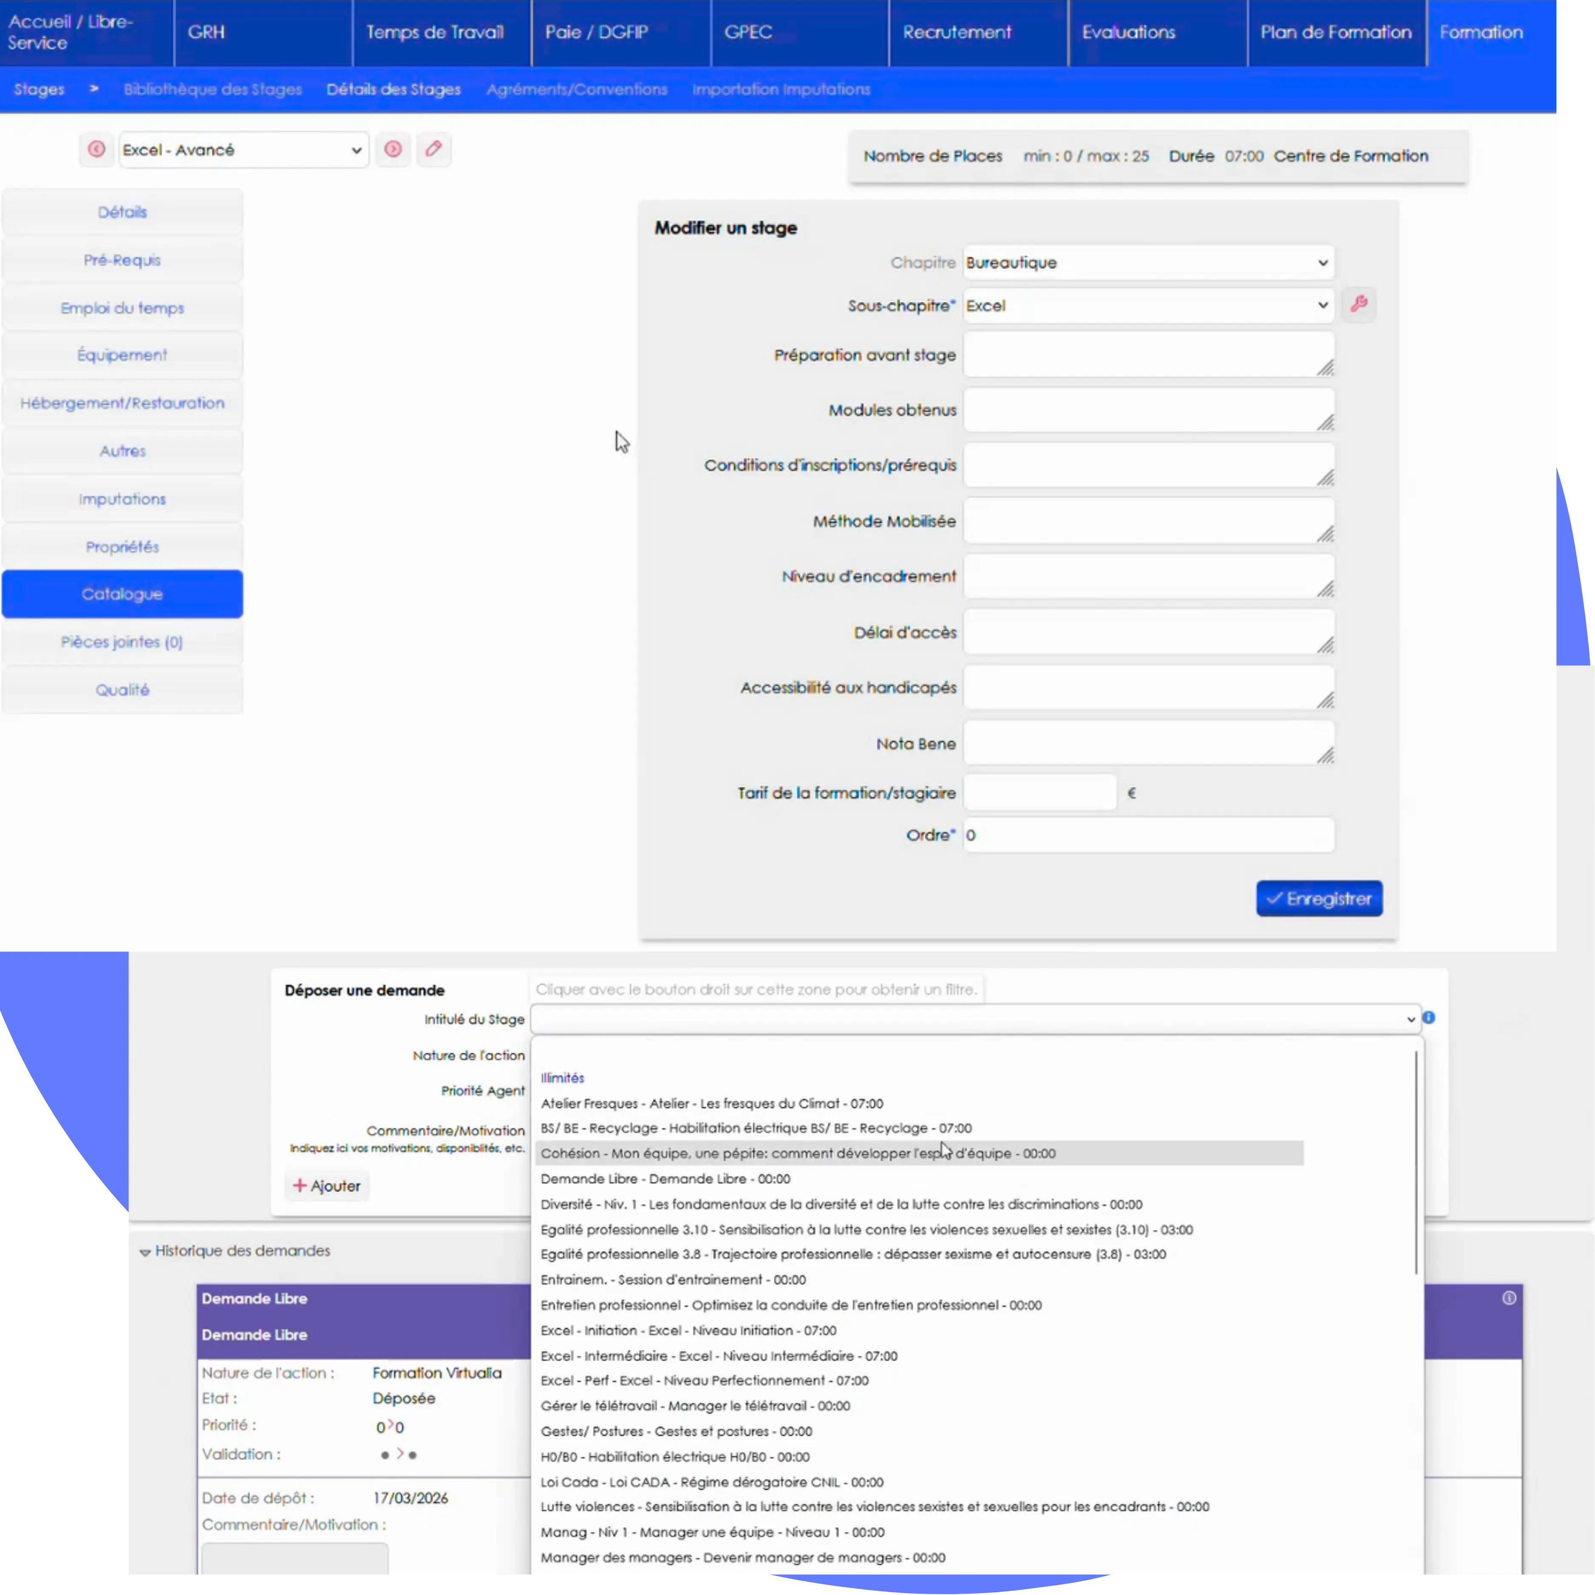
Task: Switch to the Pré-Requis side tab
Action: [x=122, y=260]
